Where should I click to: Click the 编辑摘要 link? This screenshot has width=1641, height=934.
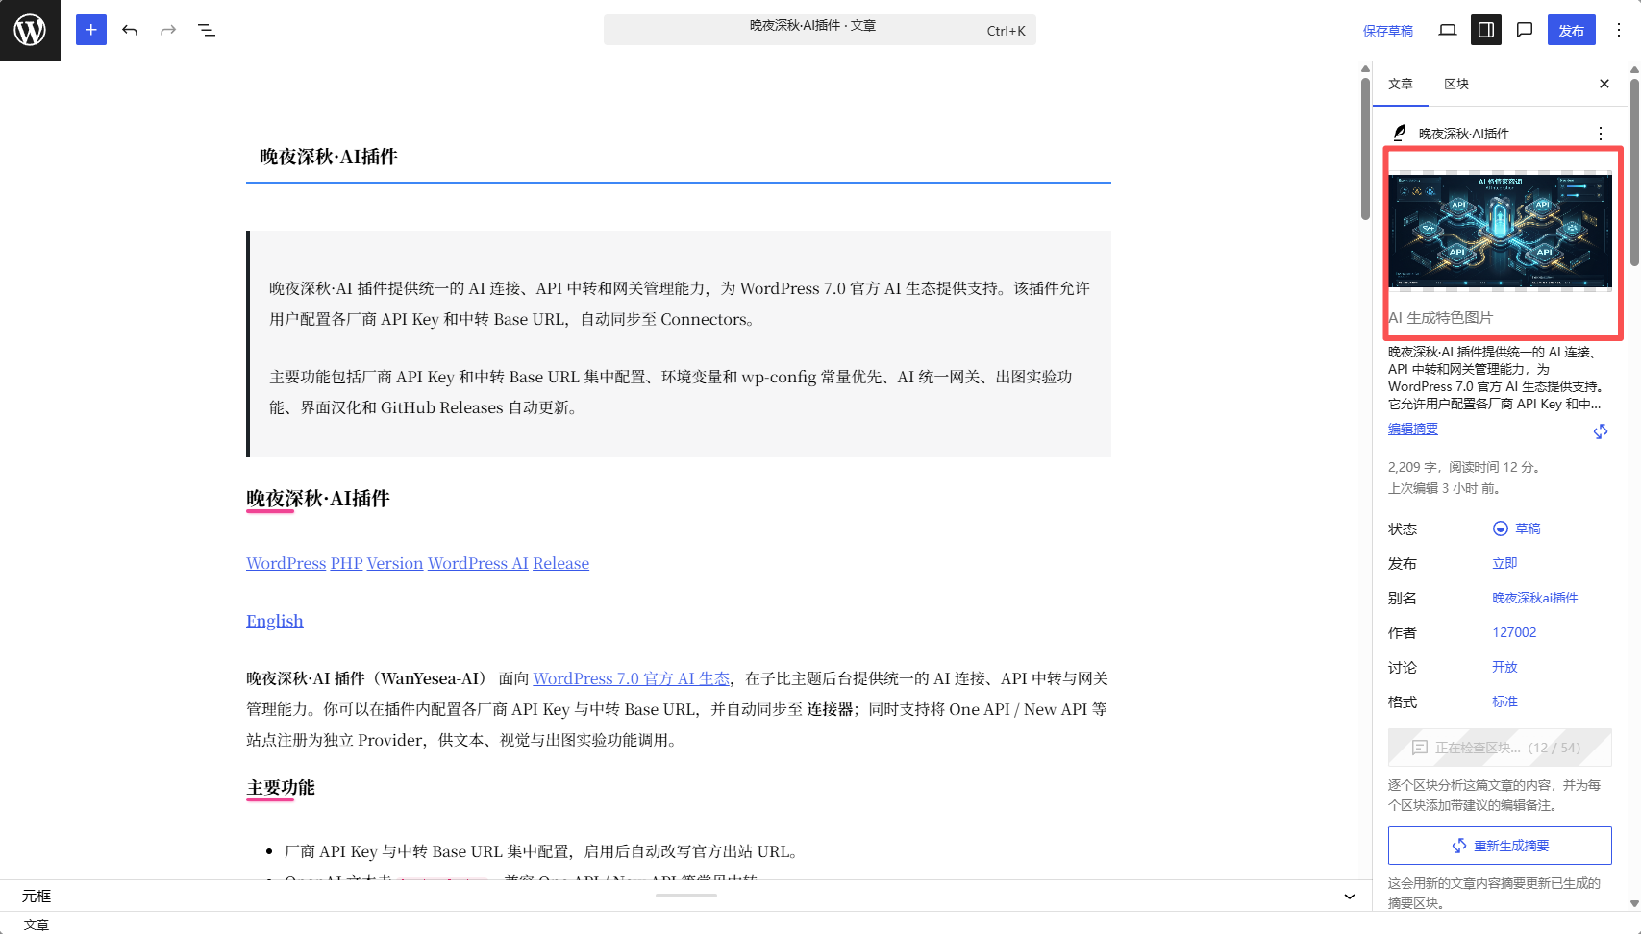pyautogui.click(x=1413, y=430)
